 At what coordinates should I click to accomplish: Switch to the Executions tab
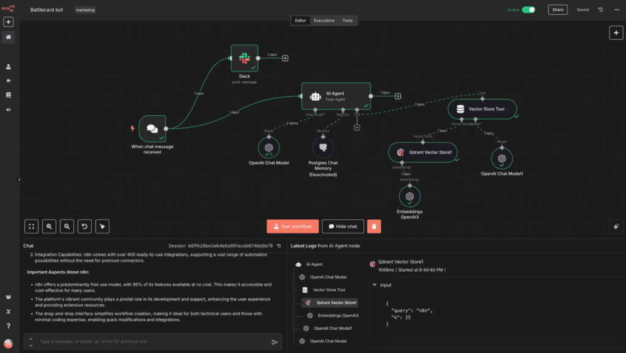[324, 20]
